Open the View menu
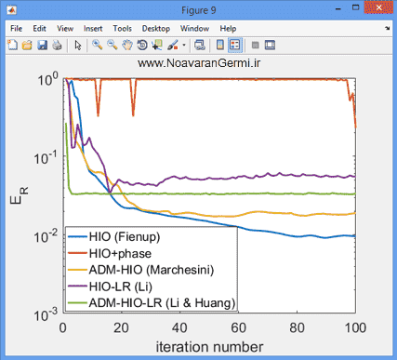397x360 pixels. click(65, 29)
